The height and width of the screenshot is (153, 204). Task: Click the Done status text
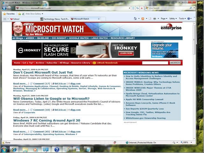pos(8,142)
